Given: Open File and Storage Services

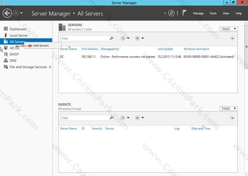Looking at the screenshot, I should [28, 67].
